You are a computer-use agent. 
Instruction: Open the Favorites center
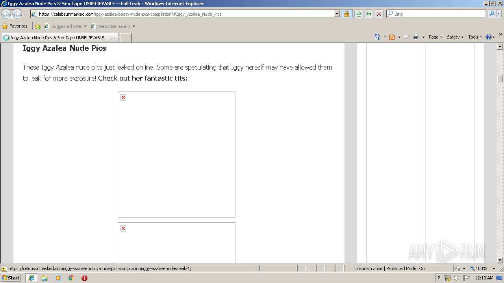pyautogui.click(x=15, y=26)
